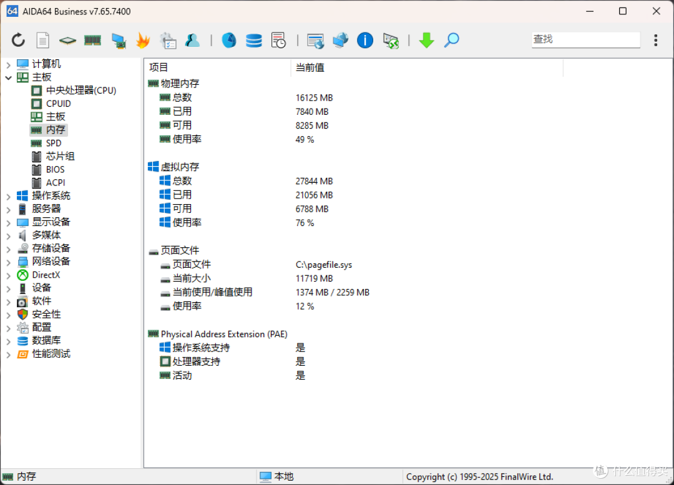Click the user account toolbar icon

point(192,40)
